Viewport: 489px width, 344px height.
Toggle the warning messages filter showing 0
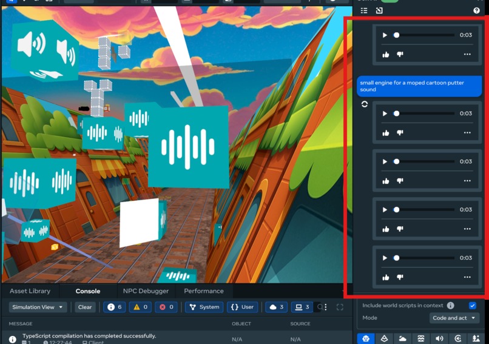(140, 307)
